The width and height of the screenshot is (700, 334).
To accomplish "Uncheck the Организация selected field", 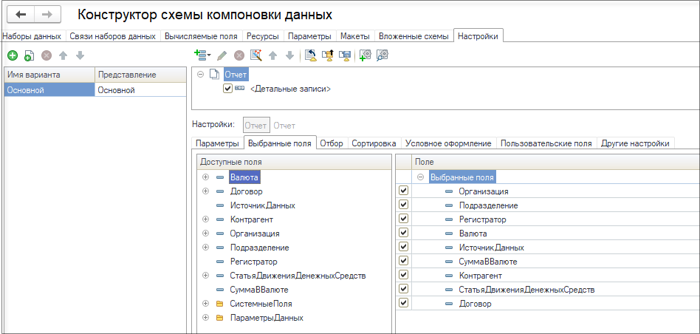I will coord(404,191).
